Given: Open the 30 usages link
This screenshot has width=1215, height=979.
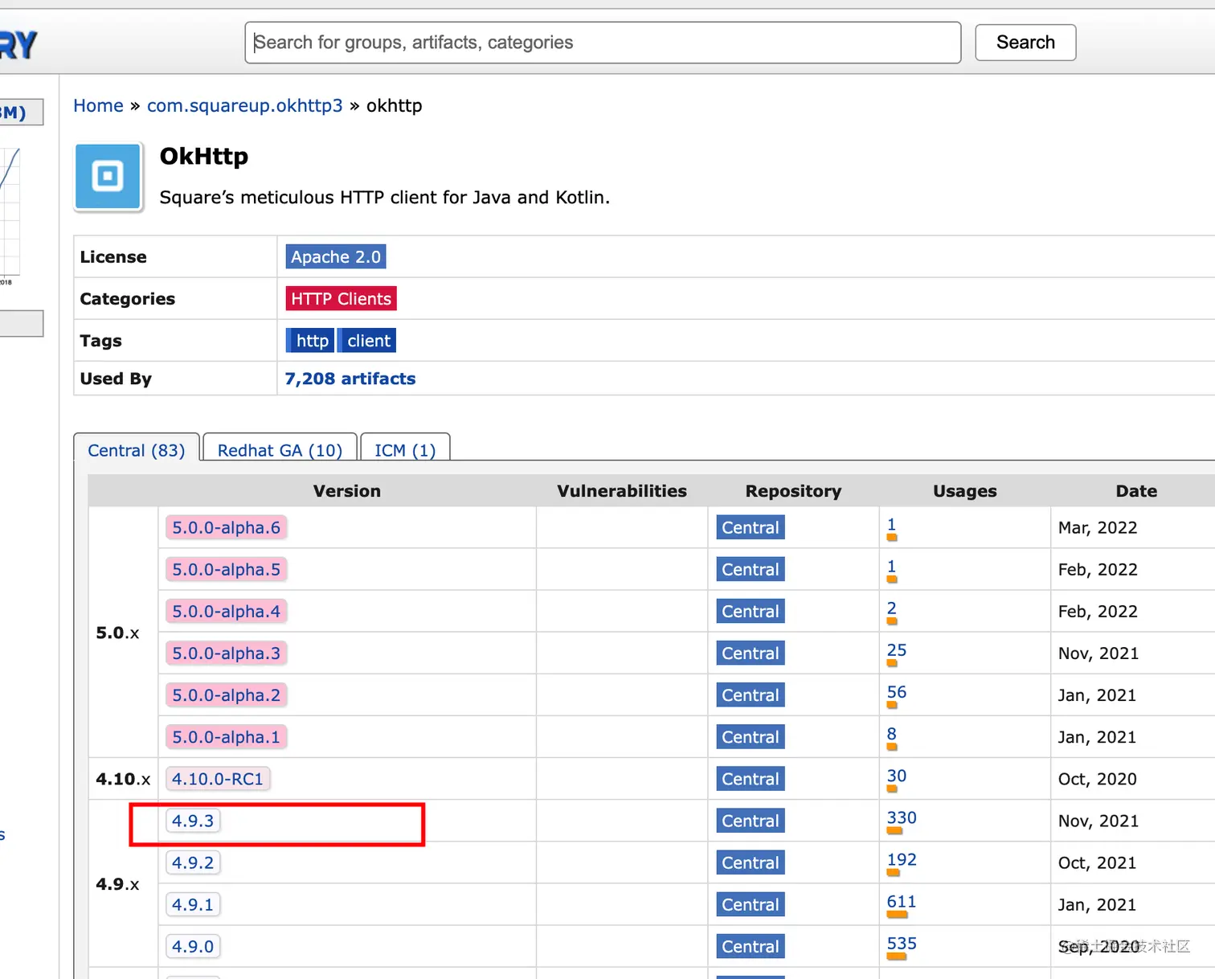Looking at the screenshot, I should click(897, 776).
